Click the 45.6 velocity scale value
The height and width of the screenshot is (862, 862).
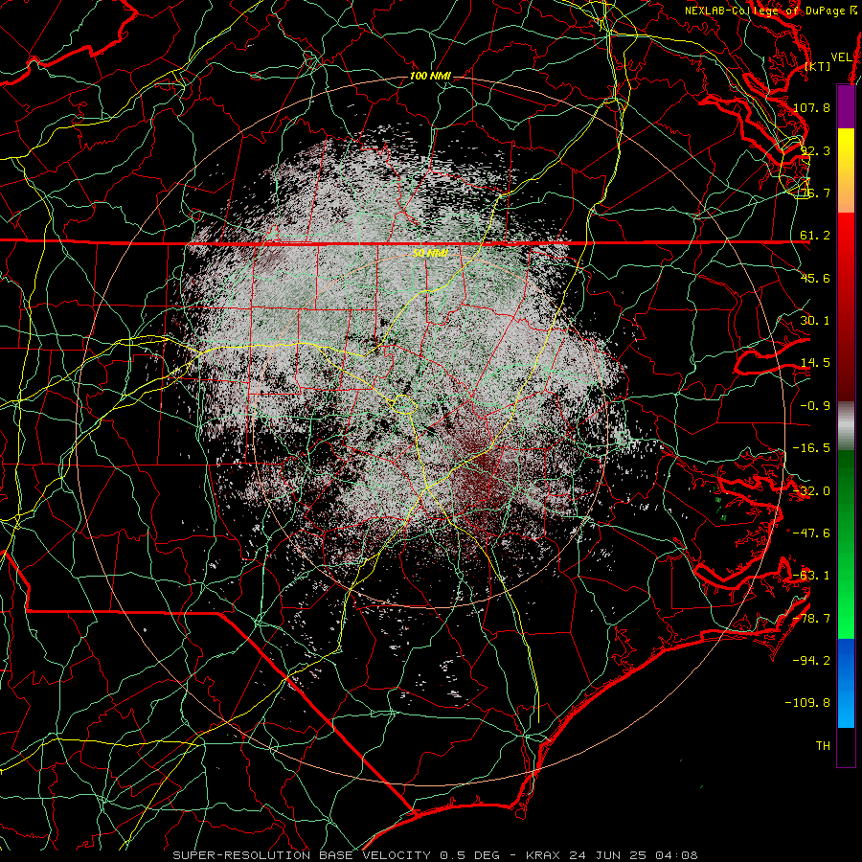(x=815, y=278)
